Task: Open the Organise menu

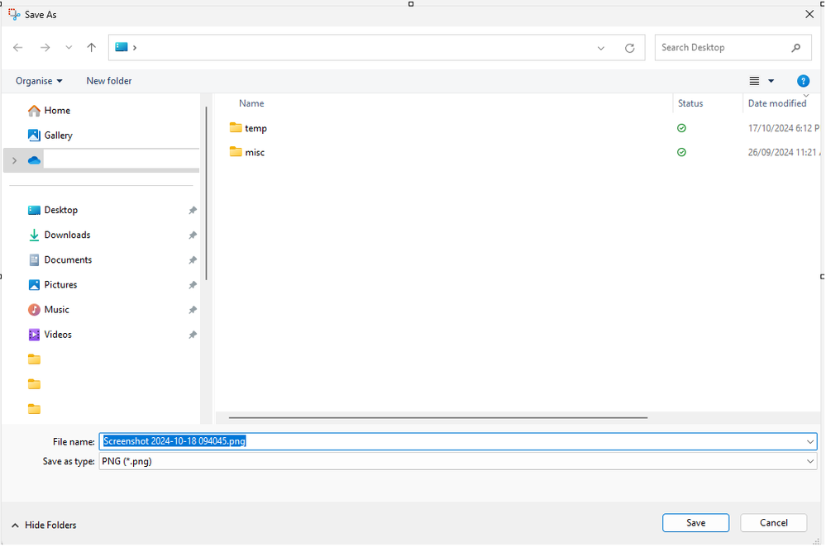Action: [39, 80]
